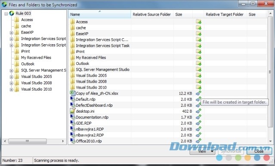Click the 12.2 KB size cell
275x166 pixels.
point(185,93)
